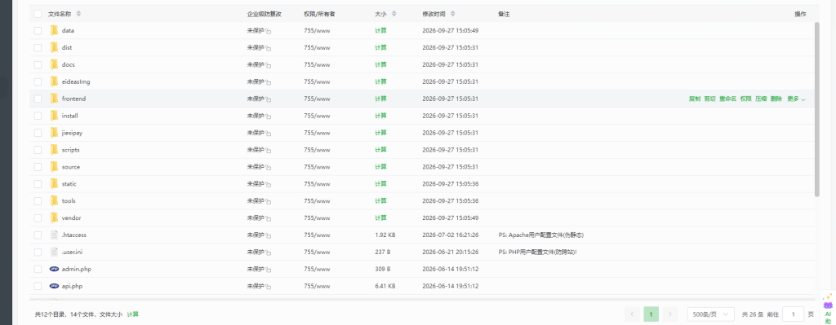Click the data folder icon
836x325 pixels.
pyautogui.click(x=54, y=30)
